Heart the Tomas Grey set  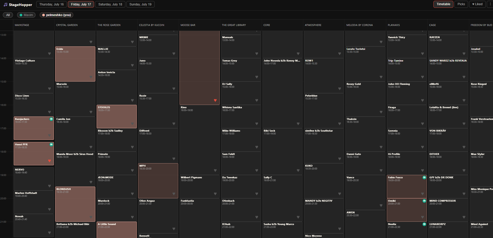click(257, 77)
